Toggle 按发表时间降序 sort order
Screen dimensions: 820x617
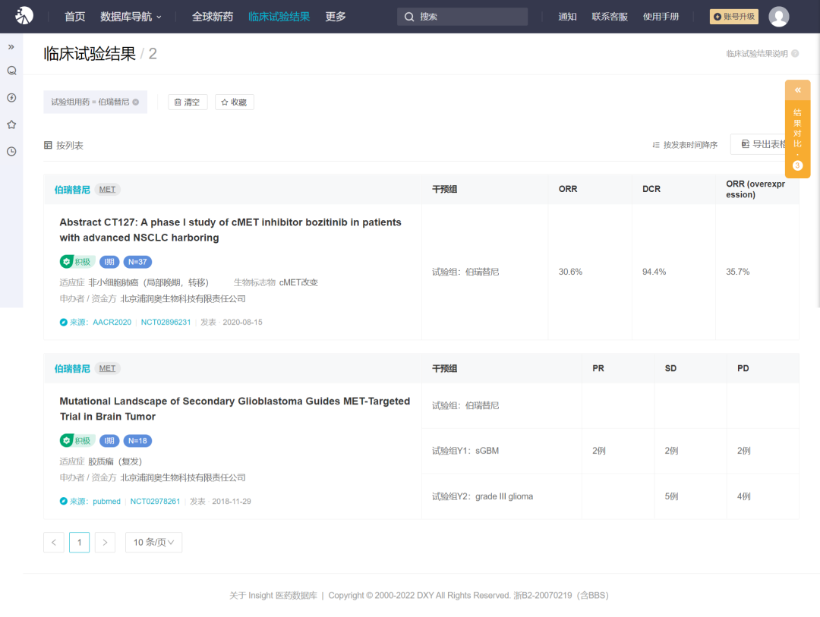point(685,145)
